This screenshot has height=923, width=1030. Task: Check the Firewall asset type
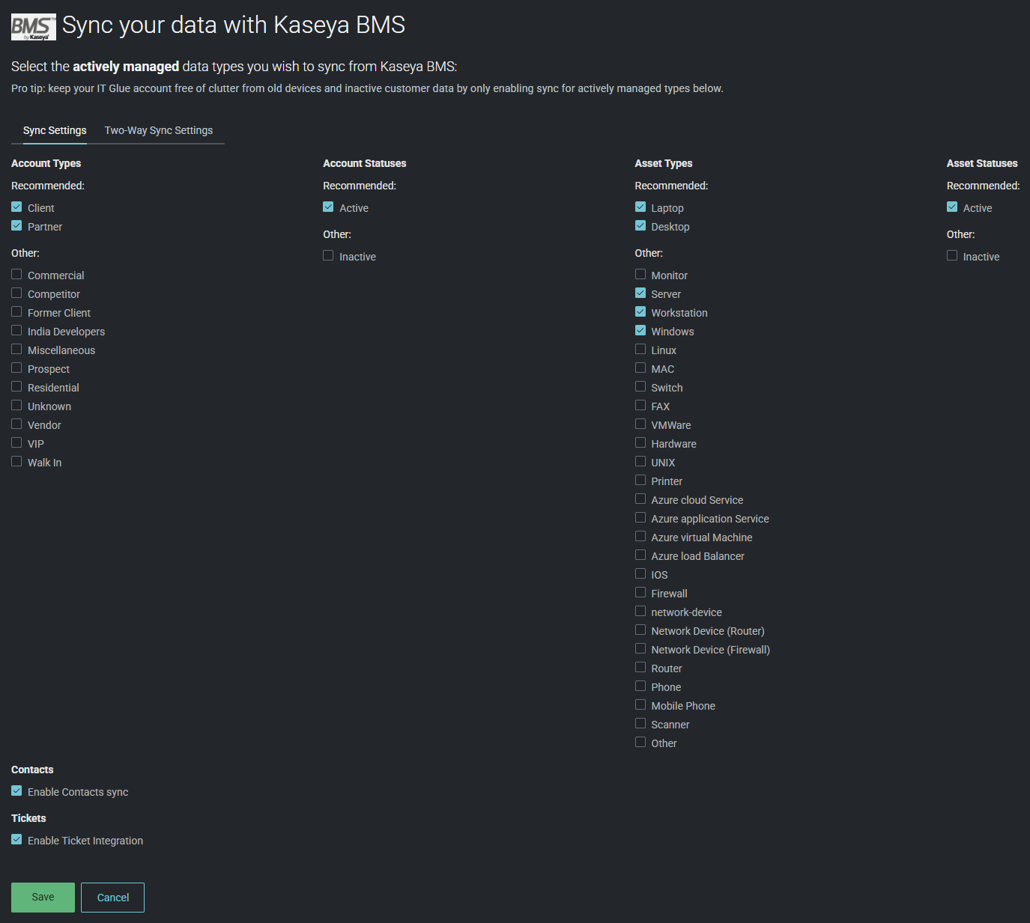[x=640, y=591]
